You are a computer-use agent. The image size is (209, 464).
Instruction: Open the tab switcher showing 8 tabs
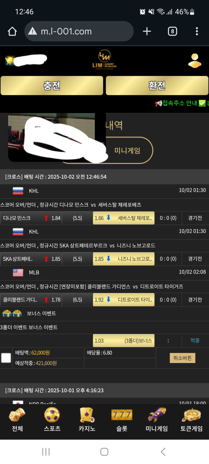pos(172,31)
